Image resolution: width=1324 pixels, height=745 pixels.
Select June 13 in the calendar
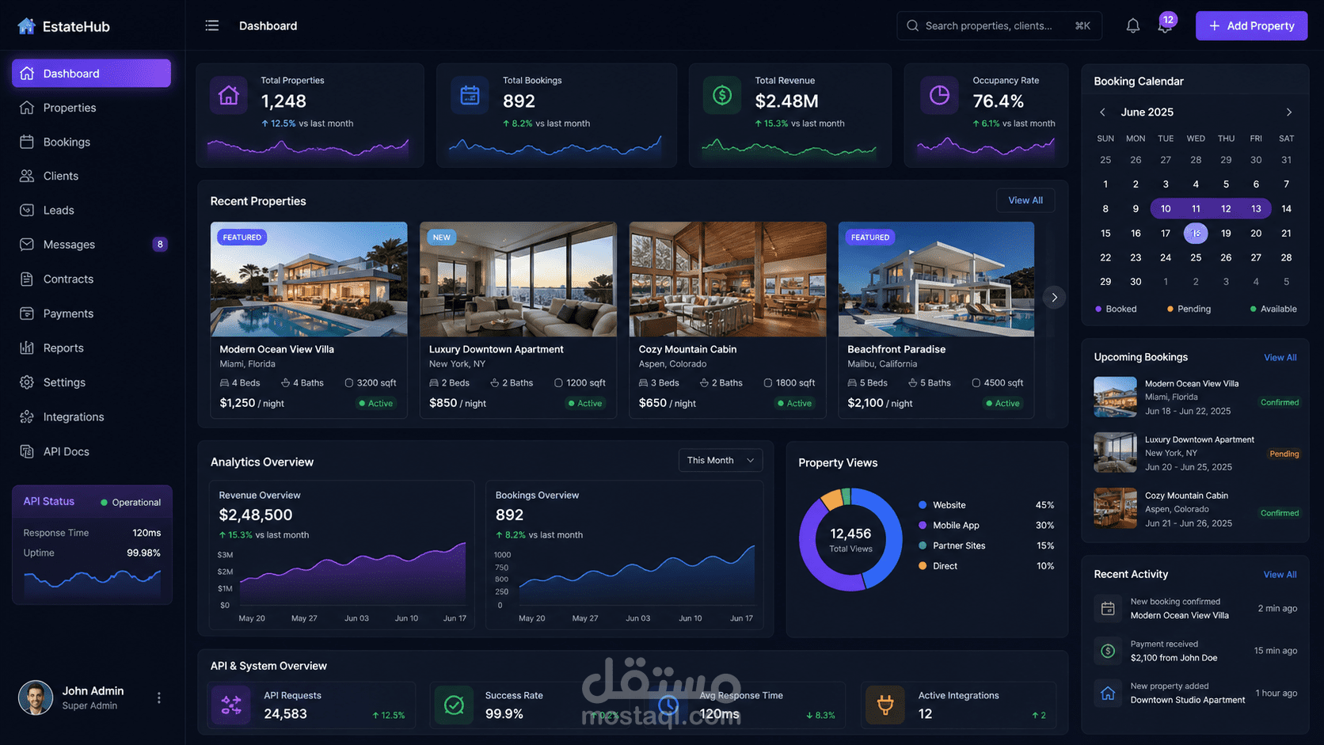[x=1256, y=209]
